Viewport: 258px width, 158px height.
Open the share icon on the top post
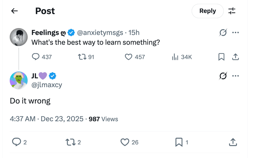(235, 57)
